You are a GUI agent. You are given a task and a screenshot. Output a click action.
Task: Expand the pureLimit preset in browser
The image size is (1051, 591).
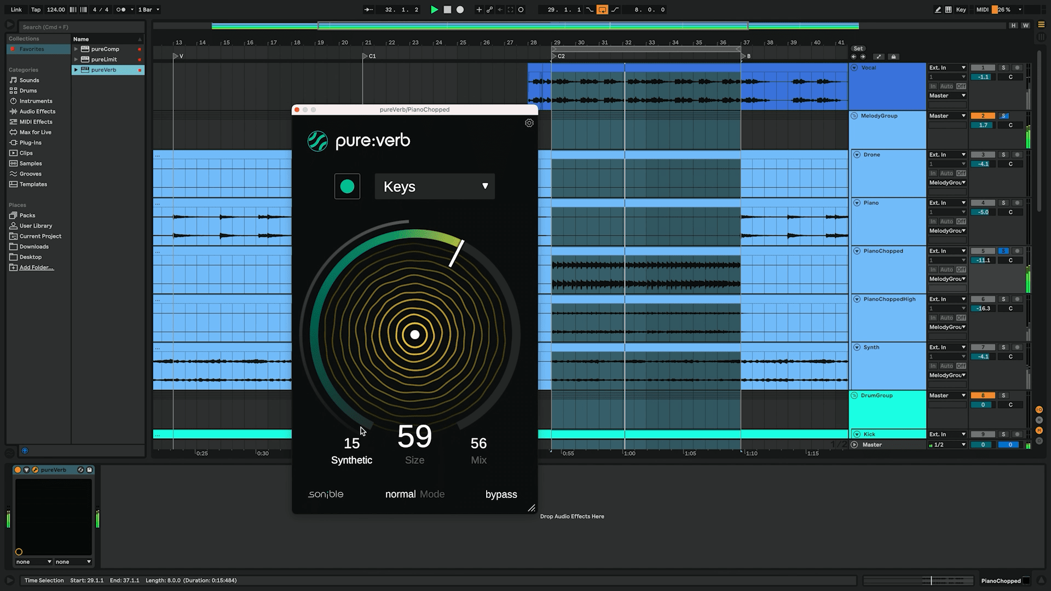pyautogui.click(x=76, y=60)
